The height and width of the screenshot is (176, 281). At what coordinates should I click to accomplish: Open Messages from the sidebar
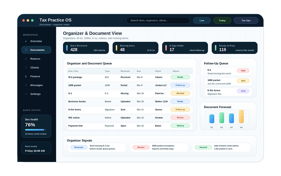point(36,85)
